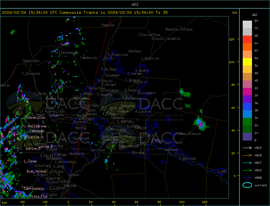Screen dimensions: 270x206
Task: Click the '-40' tick on x-axis
Action: click(x=22, y=202)
